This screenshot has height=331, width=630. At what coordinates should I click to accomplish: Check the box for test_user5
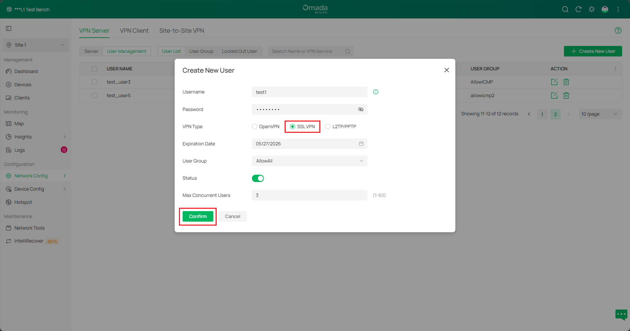(94, 95)
